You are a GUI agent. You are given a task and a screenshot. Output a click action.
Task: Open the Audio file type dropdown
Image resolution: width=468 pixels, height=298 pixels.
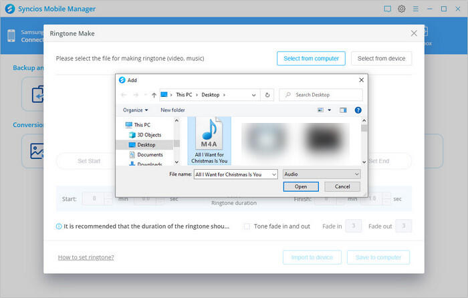pyautogui.click(x=321, y=174)
